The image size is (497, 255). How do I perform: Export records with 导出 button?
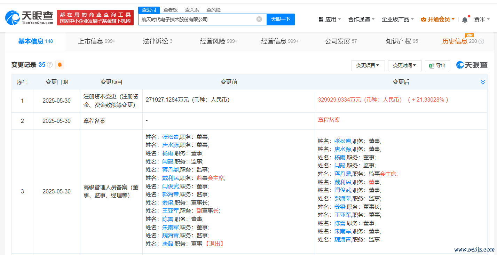tap(437, 65)
